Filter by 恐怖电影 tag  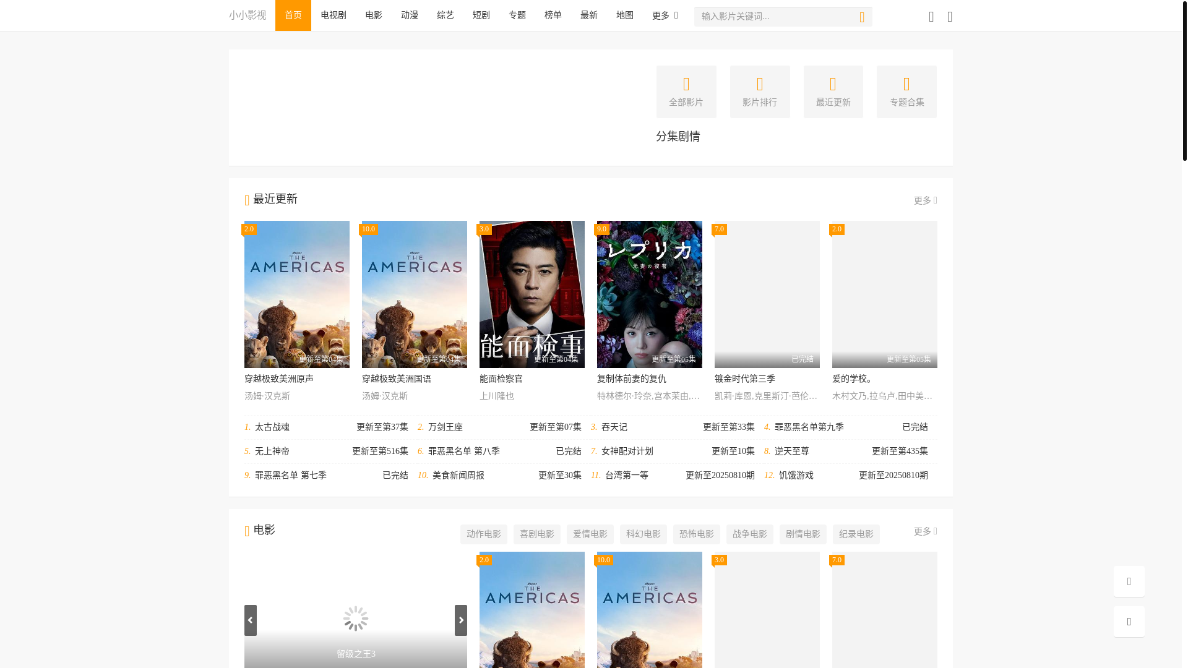(x=697, y=534)
